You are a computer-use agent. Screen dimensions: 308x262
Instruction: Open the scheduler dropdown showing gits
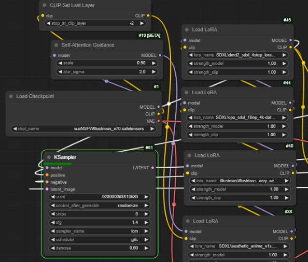click(100, 239)
